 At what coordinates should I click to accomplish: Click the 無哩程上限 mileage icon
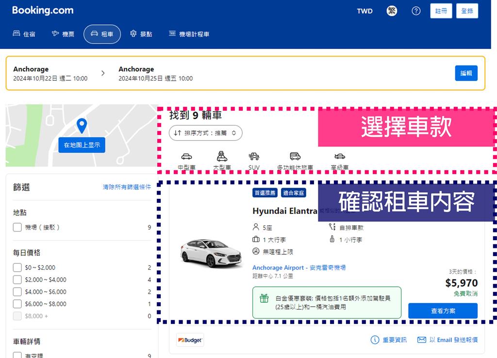click(x=256, y=251)
